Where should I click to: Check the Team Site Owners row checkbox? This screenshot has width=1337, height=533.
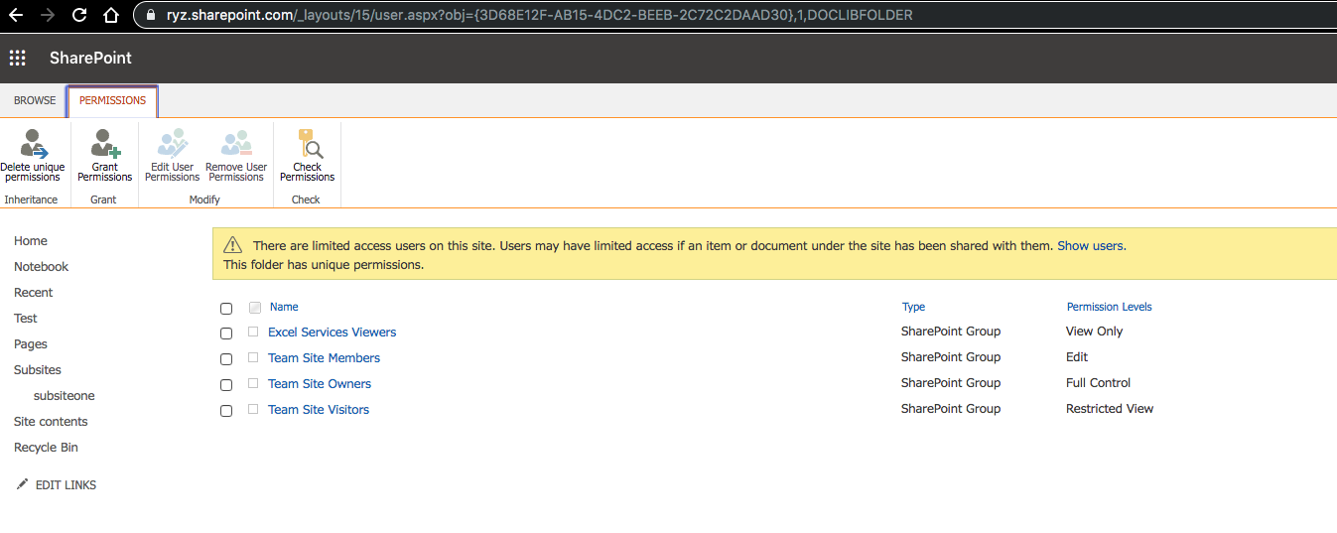(226, 385)
